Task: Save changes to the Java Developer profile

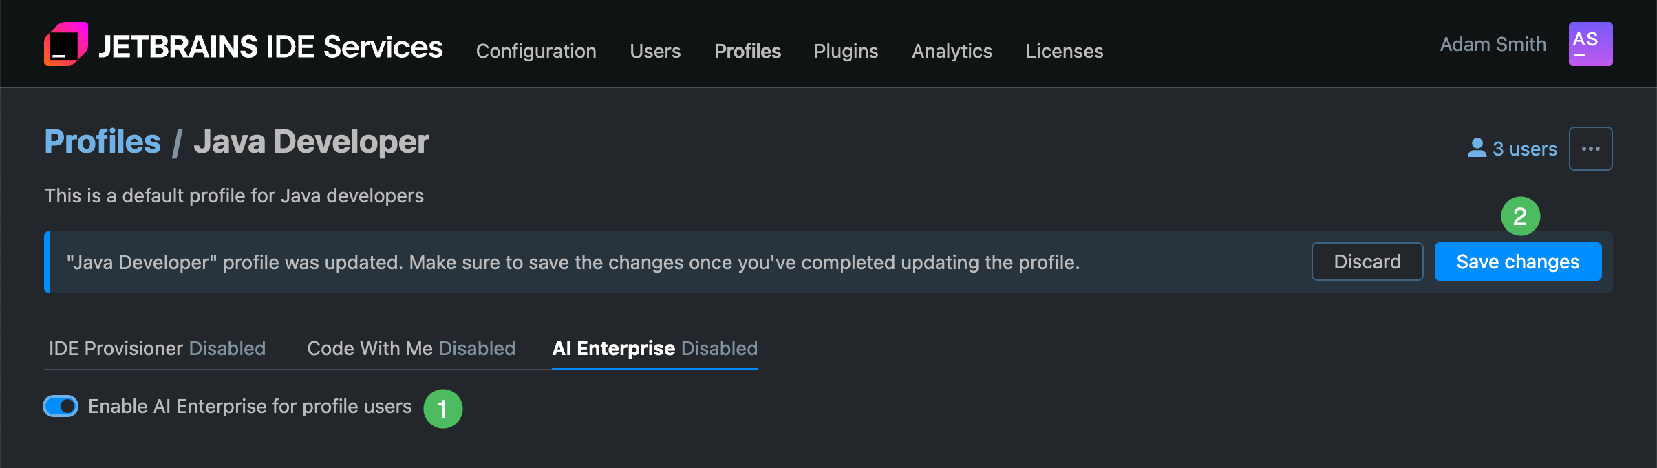Action: pyautogui.click(x=1518, y=262)
